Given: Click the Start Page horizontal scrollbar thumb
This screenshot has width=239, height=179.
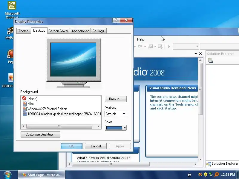Looking at the screenshot, I should click(111, 164).
